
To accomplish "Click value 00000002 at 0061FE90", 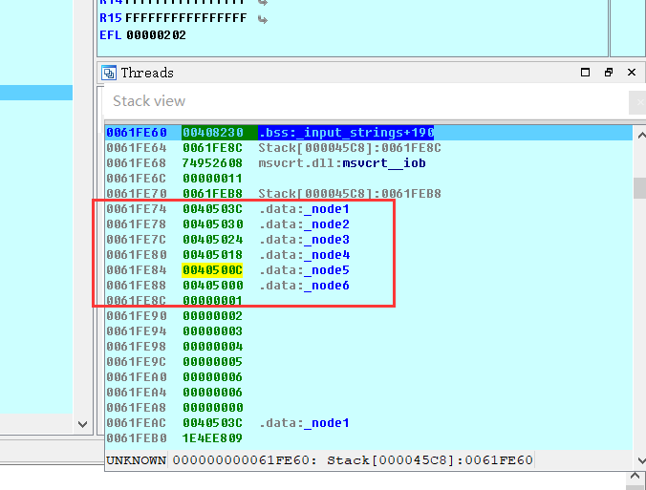I will [x=212, y=316].
